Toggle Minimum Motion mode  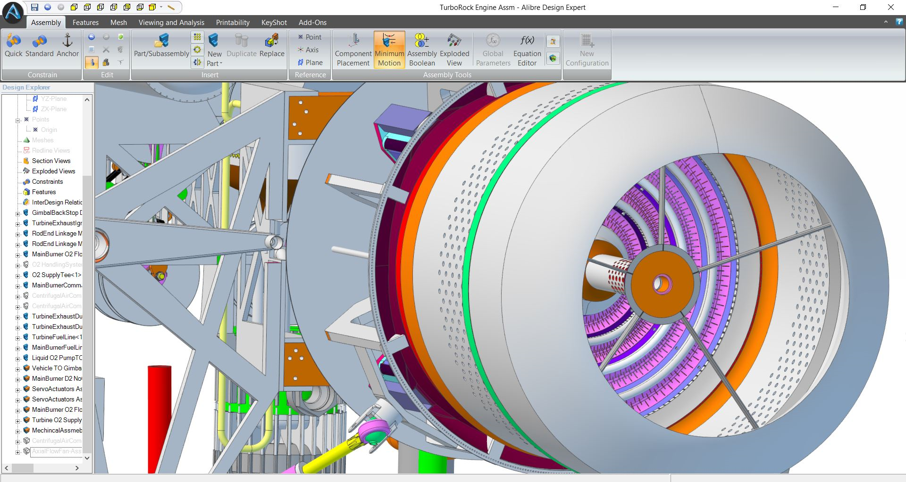point(389,50)
